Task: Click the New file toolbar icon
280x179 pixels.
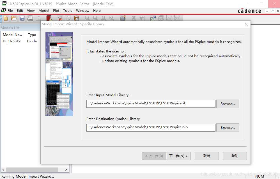Action: click(x=6, y=18)
